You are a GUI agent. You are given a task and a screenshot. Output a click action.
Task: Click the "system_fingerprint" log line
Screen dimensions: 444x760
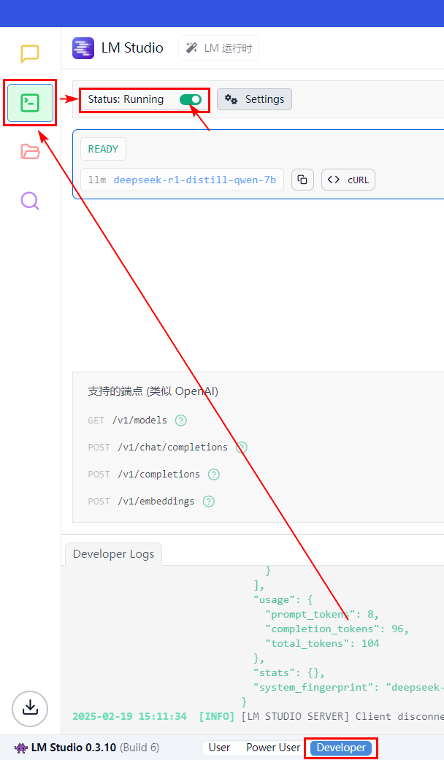point(348,687)
